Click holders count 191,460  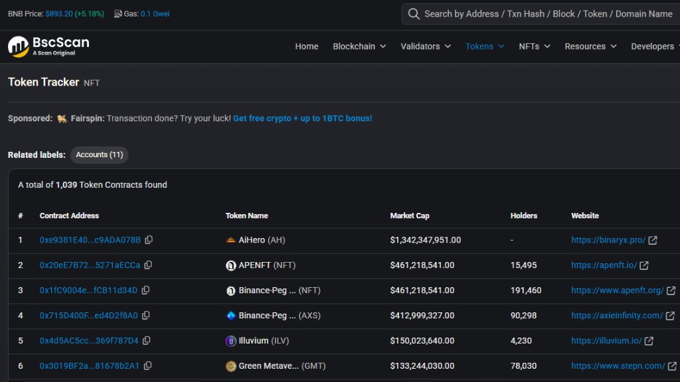click(x=526, y=290)
